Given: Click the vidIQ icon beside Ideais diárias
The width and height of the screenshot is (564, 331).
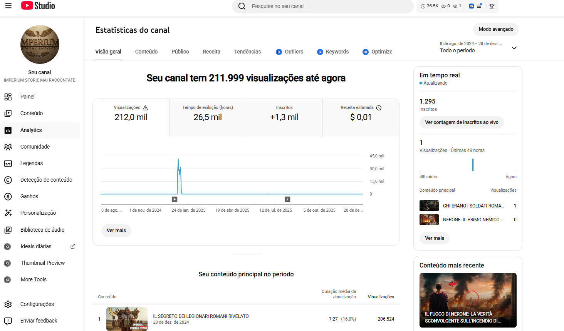Looking at the screenshot, I should (7, 246).
